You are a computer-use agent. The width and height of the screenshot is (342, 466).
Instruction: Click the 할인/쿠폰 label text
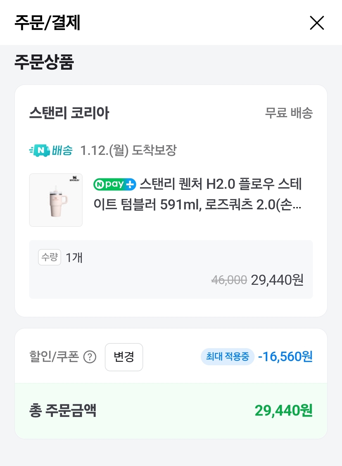54,357
